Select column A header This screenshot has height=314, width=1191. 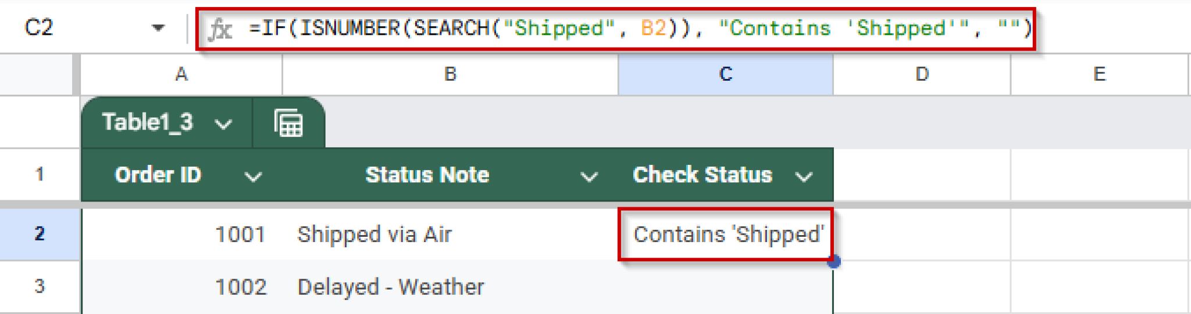click(181, 74)
